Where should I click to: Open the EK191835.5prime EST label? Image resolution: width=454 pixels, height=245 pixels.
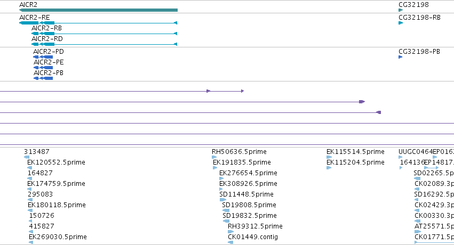242,162
